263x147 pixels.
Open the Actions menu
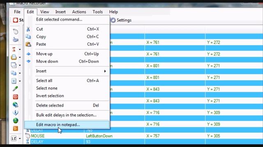[x=79, y=12]
